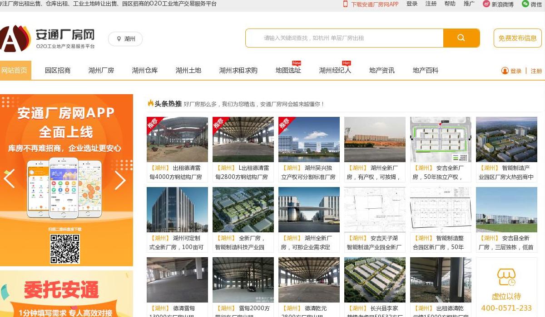Click the 安通厂房网APP全面上线 banner
Screen dimensions: 545x317
tap(66, 180)
